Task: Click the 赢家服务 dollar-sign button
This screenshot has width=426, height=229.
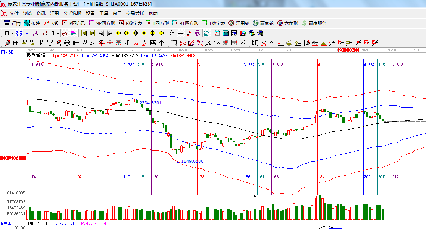Action: point(314,23)
